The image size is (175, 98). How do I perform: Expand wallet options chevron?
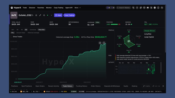tap(51, 15)
